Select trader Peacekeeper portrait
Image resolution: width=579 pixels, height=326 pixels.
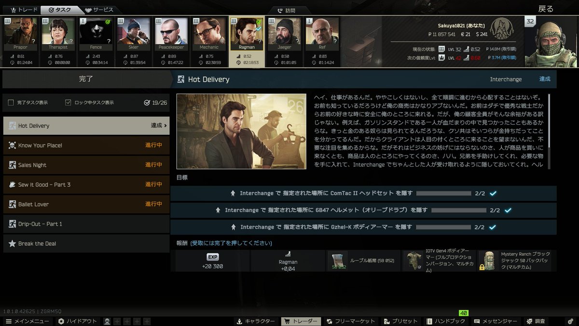coord(171,34)
